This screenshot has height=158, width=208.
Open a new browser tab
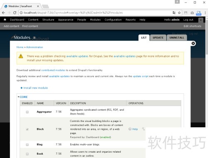click(x=45, y=6)
